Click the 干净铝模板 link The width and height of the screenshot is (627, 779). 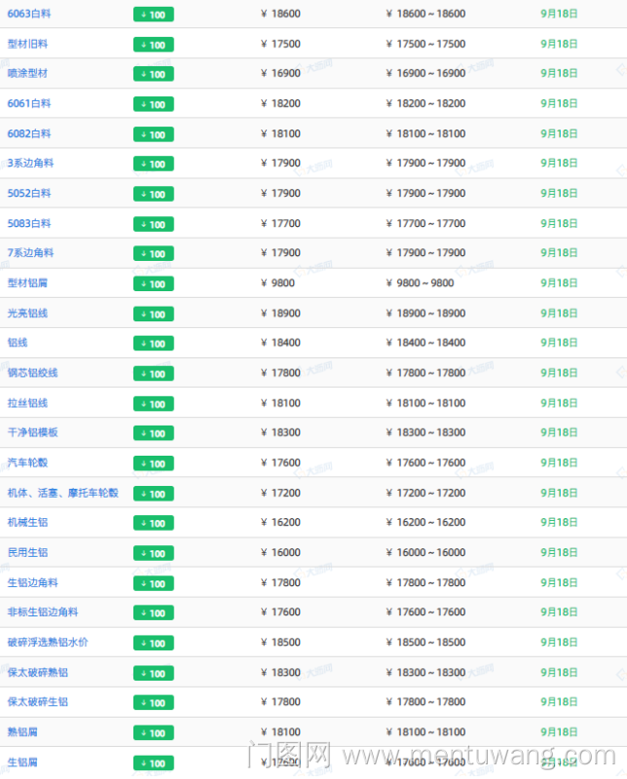pos(32,432)
